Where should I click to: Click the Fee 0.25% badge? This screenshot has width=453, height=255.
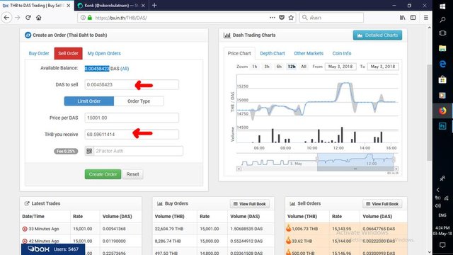pos(66,151)
